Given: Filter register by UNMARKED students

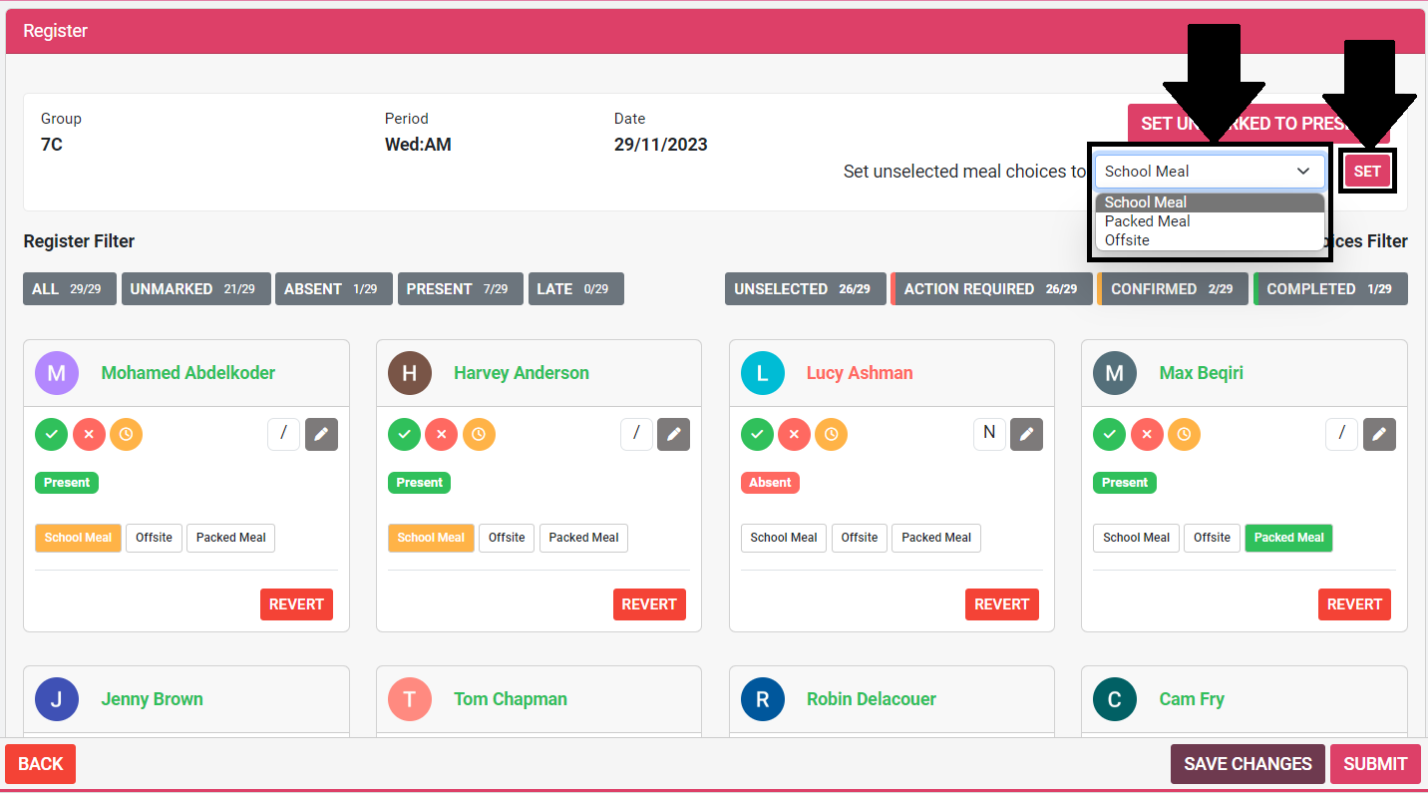Looking at the screenshot, I should [x=195, y=289].
